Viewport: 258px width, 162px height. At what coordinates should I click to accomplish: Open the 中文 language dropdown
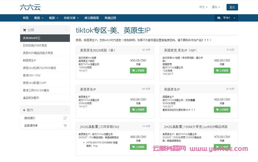pos(204,7)
